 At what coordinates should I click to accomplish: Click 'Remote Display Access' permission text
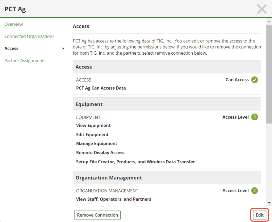point(100,153)
